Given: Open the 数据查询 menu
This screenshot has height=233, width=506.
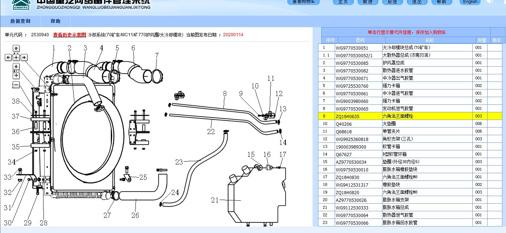Looking at the screenshot, I should (x=20, y=21).
